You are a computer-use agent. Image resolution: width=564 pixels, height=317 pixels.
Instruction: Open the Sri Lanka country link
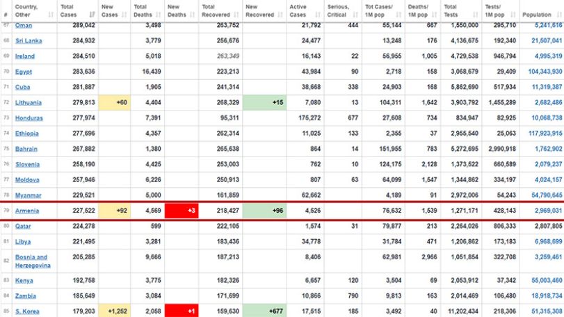pos(29,41)
